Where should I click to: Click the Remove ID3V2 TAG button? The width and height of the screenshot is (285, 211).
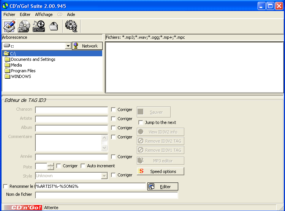coord(160,141)
